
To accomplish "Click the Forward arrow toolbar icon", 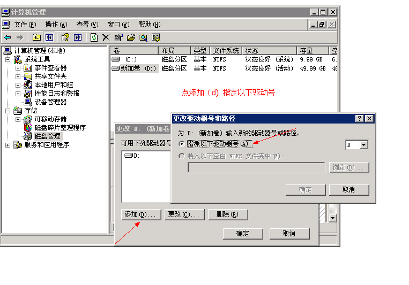I will click(x=20, y=37).
